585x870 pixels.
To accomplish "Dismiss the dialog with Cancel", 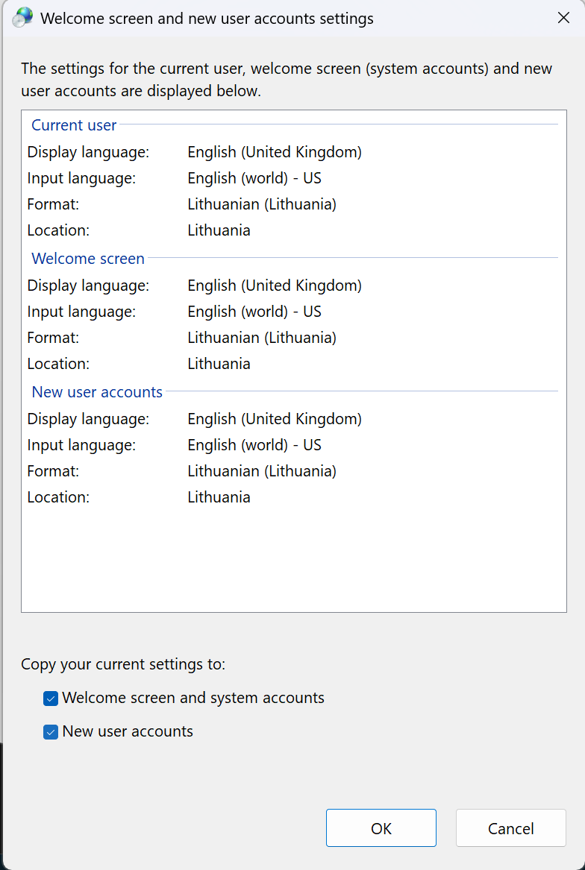I will tap(510, 828).
